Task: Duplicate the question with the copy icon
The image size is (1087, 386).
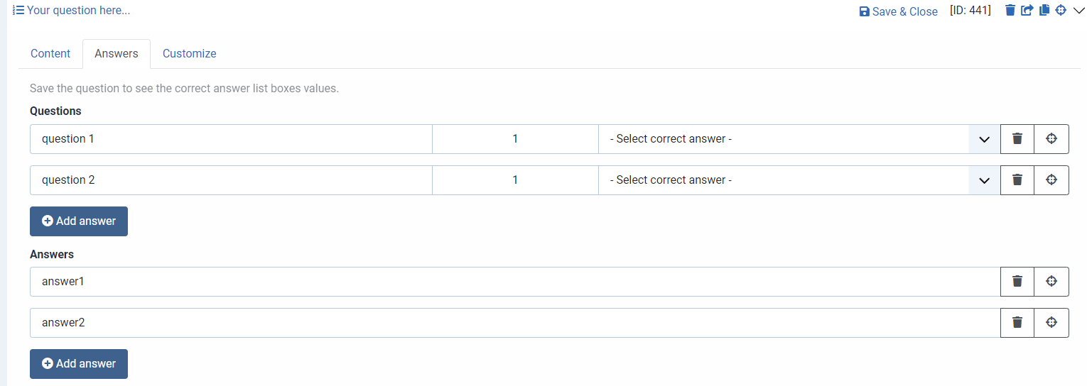Action: (1044, 11)
